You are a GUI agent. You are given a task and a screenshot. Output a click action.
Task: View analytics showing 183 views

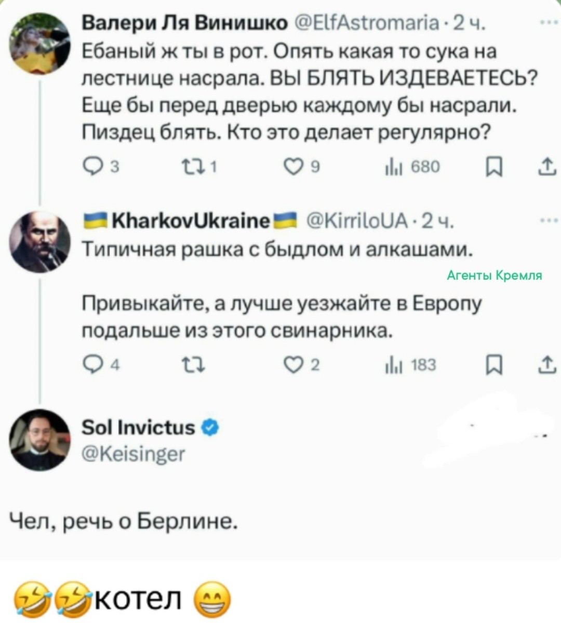click(389, 366)
